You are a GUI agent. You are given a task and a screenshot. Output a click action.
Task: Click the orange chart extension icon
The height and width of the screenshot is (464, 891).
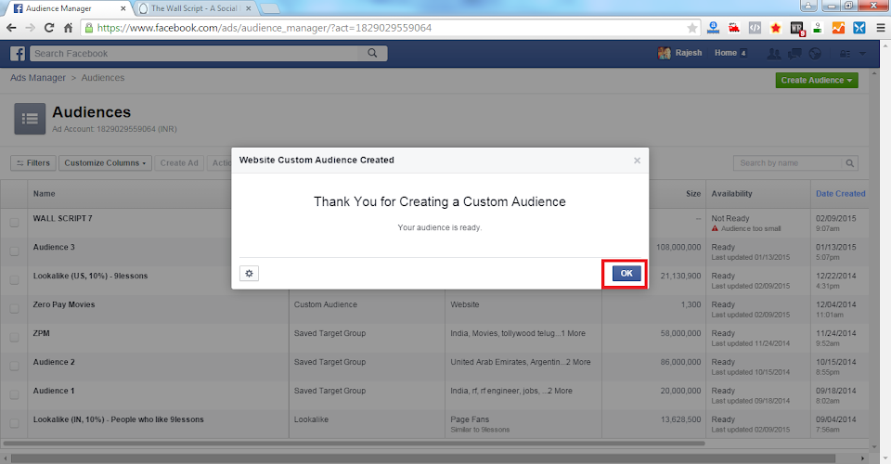pos(838,28)
